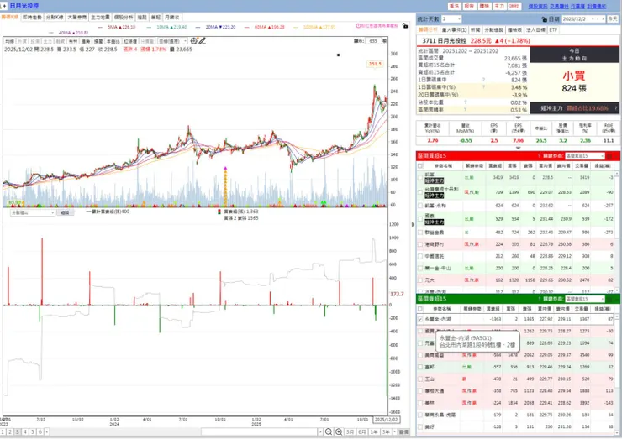This screenshot has height=439, width=622.
Task: Set chart range to 1年
Action: point(374,432)
